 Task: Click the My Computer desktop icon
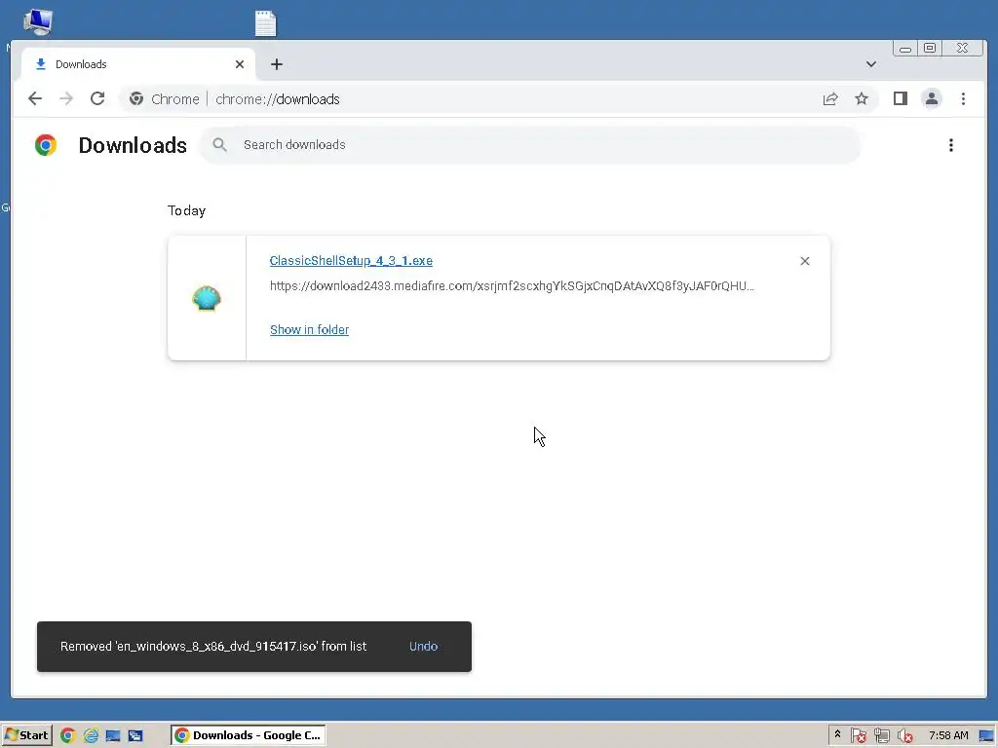tap(38, 21)
